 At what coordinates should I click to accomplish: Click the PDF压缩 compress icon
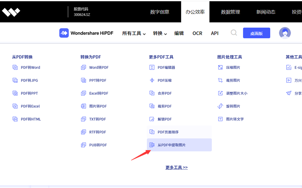152,80
